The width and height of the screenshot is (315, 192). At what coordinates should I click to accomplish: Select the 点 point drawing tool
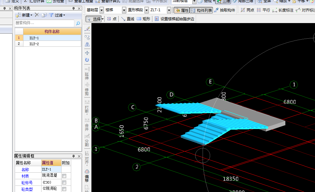pyautogui.click(x=112, y=19)
